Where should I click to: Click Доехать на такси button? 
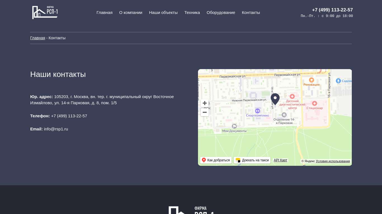(x=252, y=160)
